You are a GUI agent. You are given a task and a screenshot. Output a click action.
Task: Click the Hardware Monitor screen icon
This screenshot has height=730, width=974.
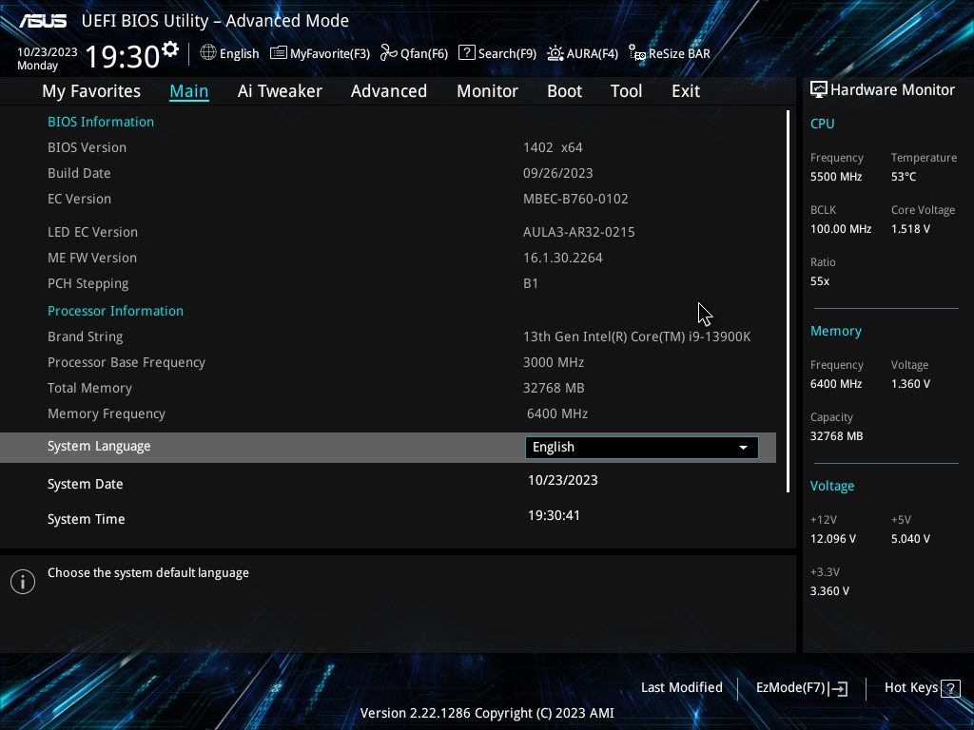tap(819, 90)
